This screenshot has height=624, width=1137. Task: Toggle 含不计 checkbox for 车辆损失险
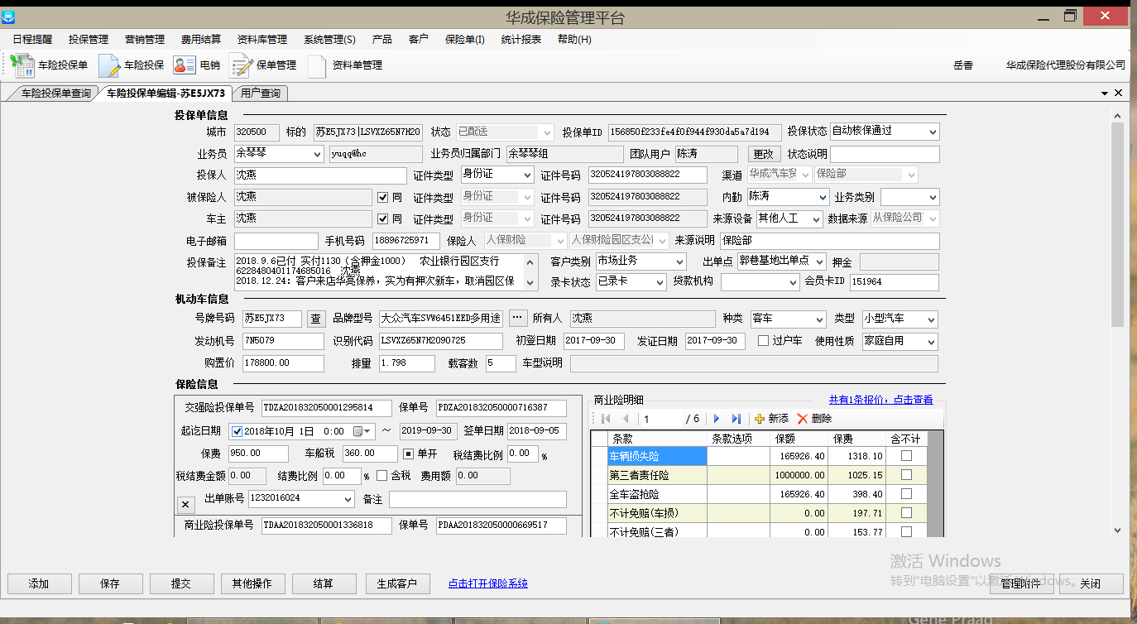point(906,456)
